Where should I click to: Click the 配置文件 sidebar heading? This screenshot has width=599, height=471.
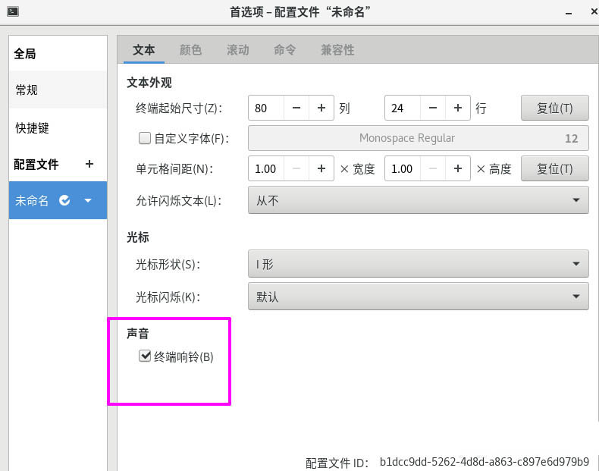pos(36,165)
